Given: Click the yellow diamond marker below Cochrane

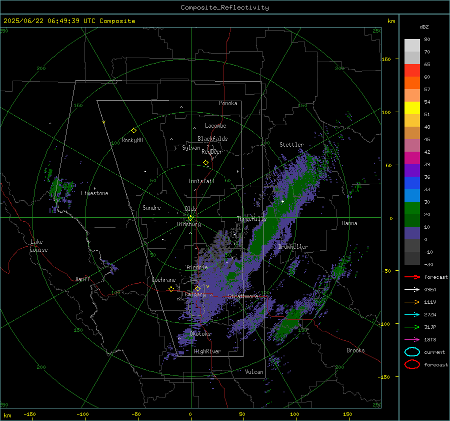Looking at the screenshot, I should pos(171,289).
